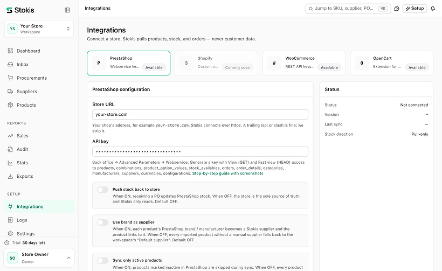Click the Stokis logo
The image size is (442, 271).
(20, 10)
